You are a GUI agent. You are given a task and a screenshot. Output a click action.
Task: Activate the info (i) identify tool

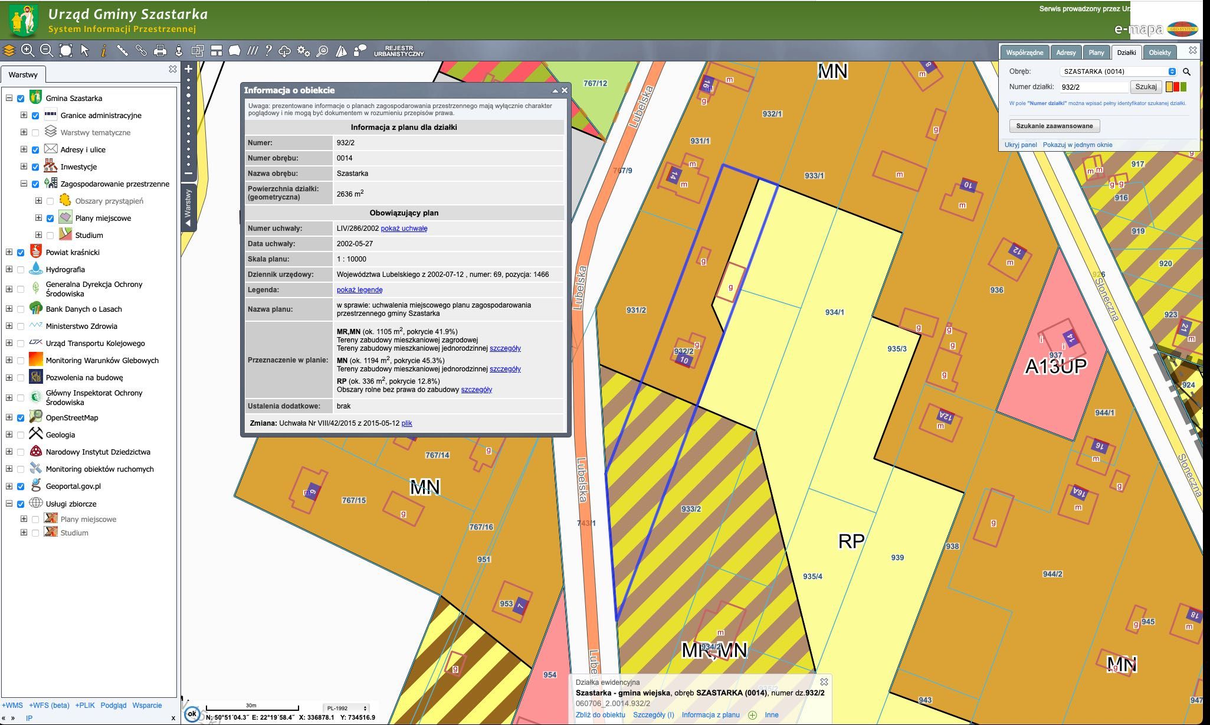104,51
